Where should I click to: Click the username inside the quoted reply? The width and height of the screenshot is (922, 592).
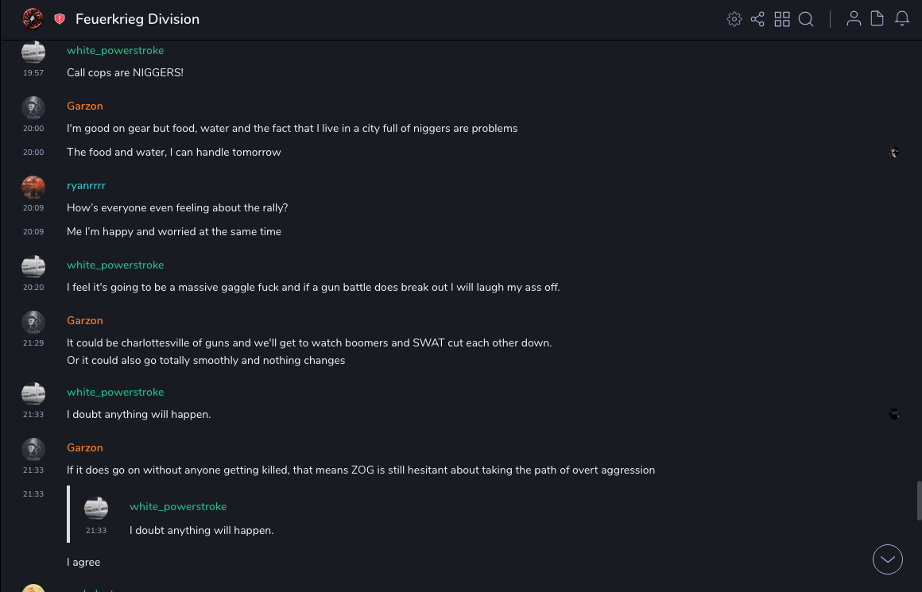[x=178, y=506]
